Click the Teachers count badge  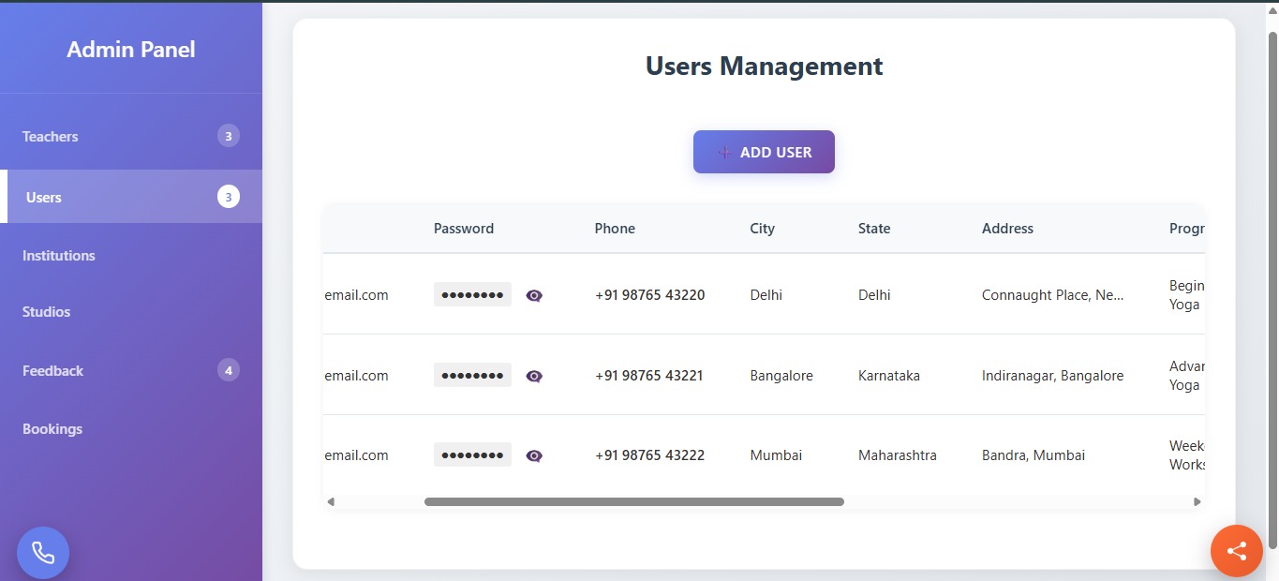(228, 136)
